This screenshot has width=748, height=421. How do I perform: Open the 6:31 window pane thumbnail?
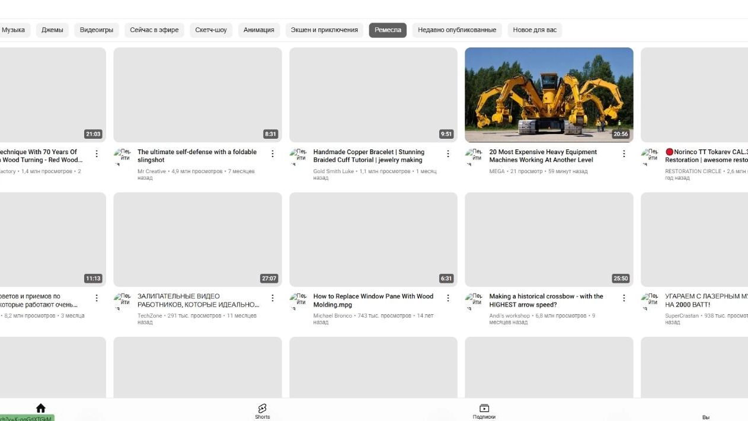click(373, 240)
